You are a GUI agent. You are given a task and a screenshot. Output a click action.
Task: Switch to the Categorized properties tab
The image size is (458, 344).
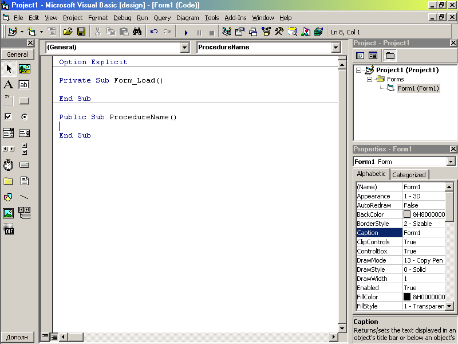coord(409,175)
